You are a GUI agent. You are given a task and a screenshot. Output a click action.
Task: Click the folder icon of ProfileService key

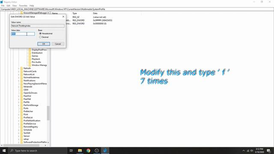click(21, 124)
